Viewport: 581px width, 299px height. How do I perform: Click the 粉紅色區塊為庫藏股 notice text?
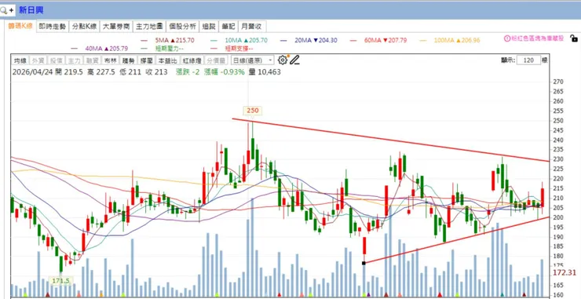tap(537, 38)
